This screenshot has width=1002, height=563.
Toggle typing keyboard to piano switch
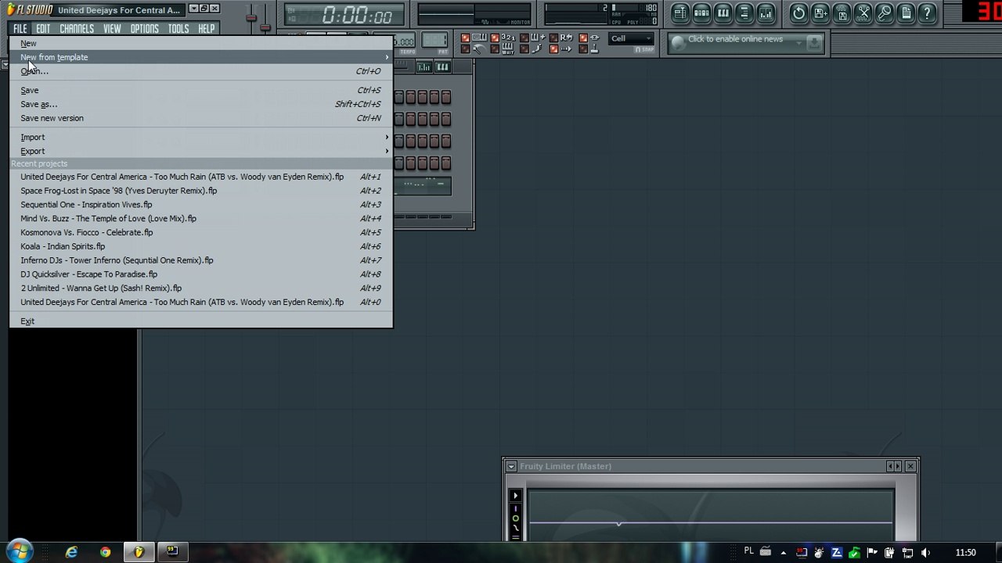coord(465,38)
